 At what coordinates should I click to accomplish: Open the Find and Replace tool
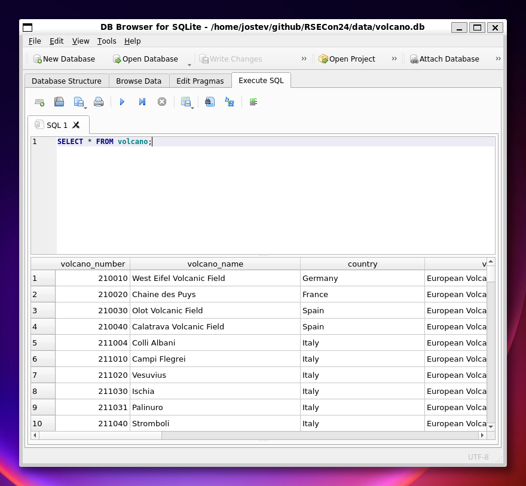[229, 102]
